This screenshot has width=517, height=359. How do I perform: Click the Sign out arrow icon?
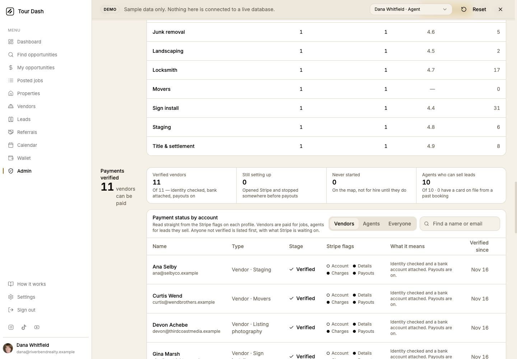pyautogui.click(x=11, y=310)
